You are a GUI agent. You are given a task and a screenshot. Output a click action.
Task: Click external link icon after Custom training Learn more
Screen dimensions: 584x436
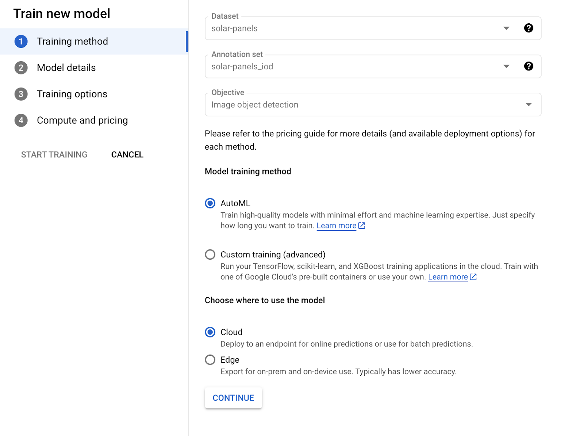473,277
